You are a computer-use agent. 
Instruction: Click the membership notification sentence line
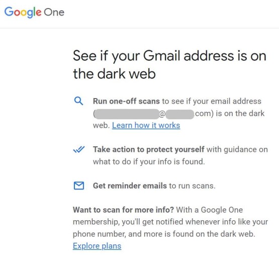pos(170,222)
